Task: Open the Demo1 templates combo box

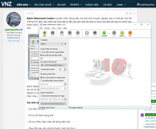Action: [52, 44]
